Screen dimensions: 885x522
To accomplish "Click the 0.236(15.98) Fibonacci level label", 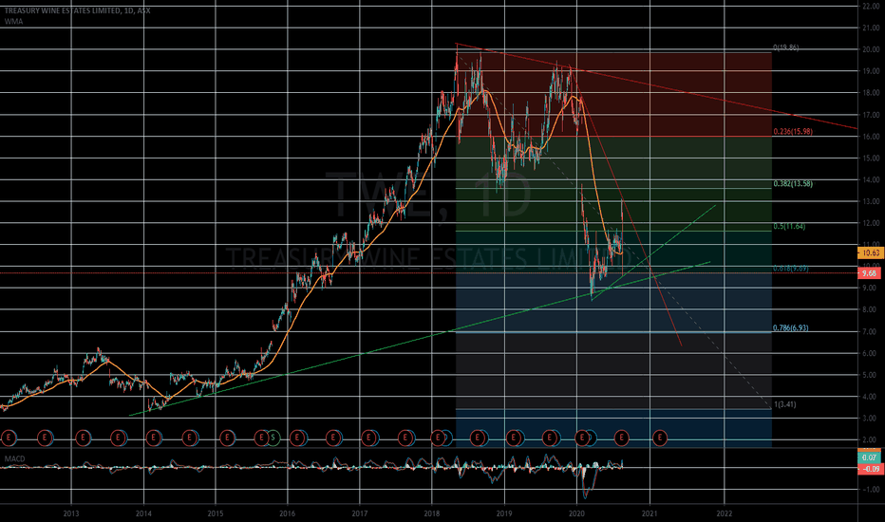I will pos(793,132).
